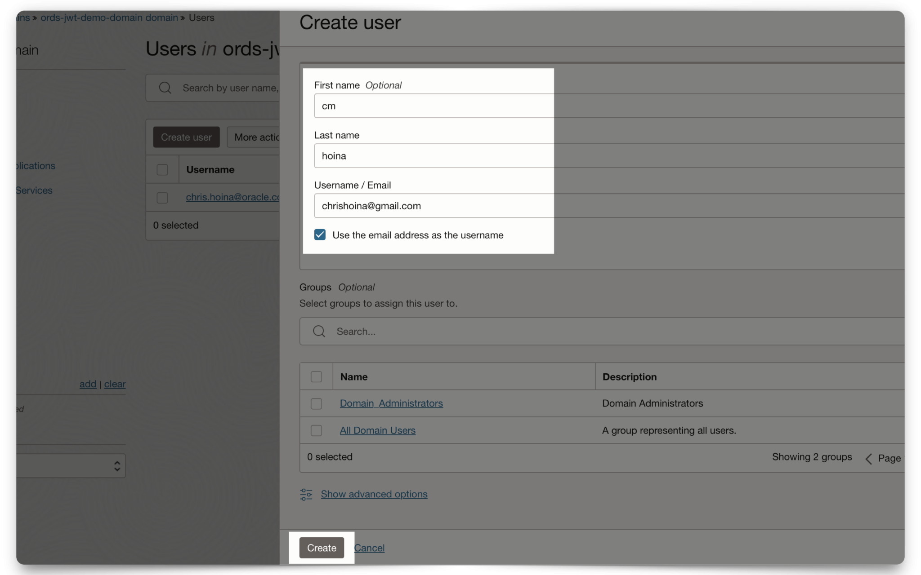The width and height of the screenshot is (921, 575).
Task: Open the Domain Administrators group link
Action: click(x=391, y=403)
